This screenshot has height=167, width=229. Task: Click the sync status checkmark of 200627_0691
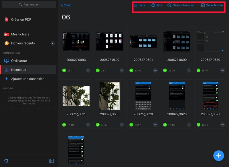pos(131,70)
